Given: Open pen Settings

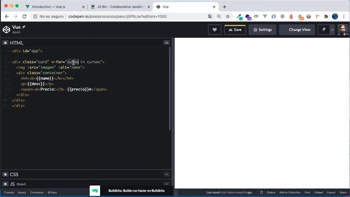Looking at the screenshot, I should [x=262, y=30].
